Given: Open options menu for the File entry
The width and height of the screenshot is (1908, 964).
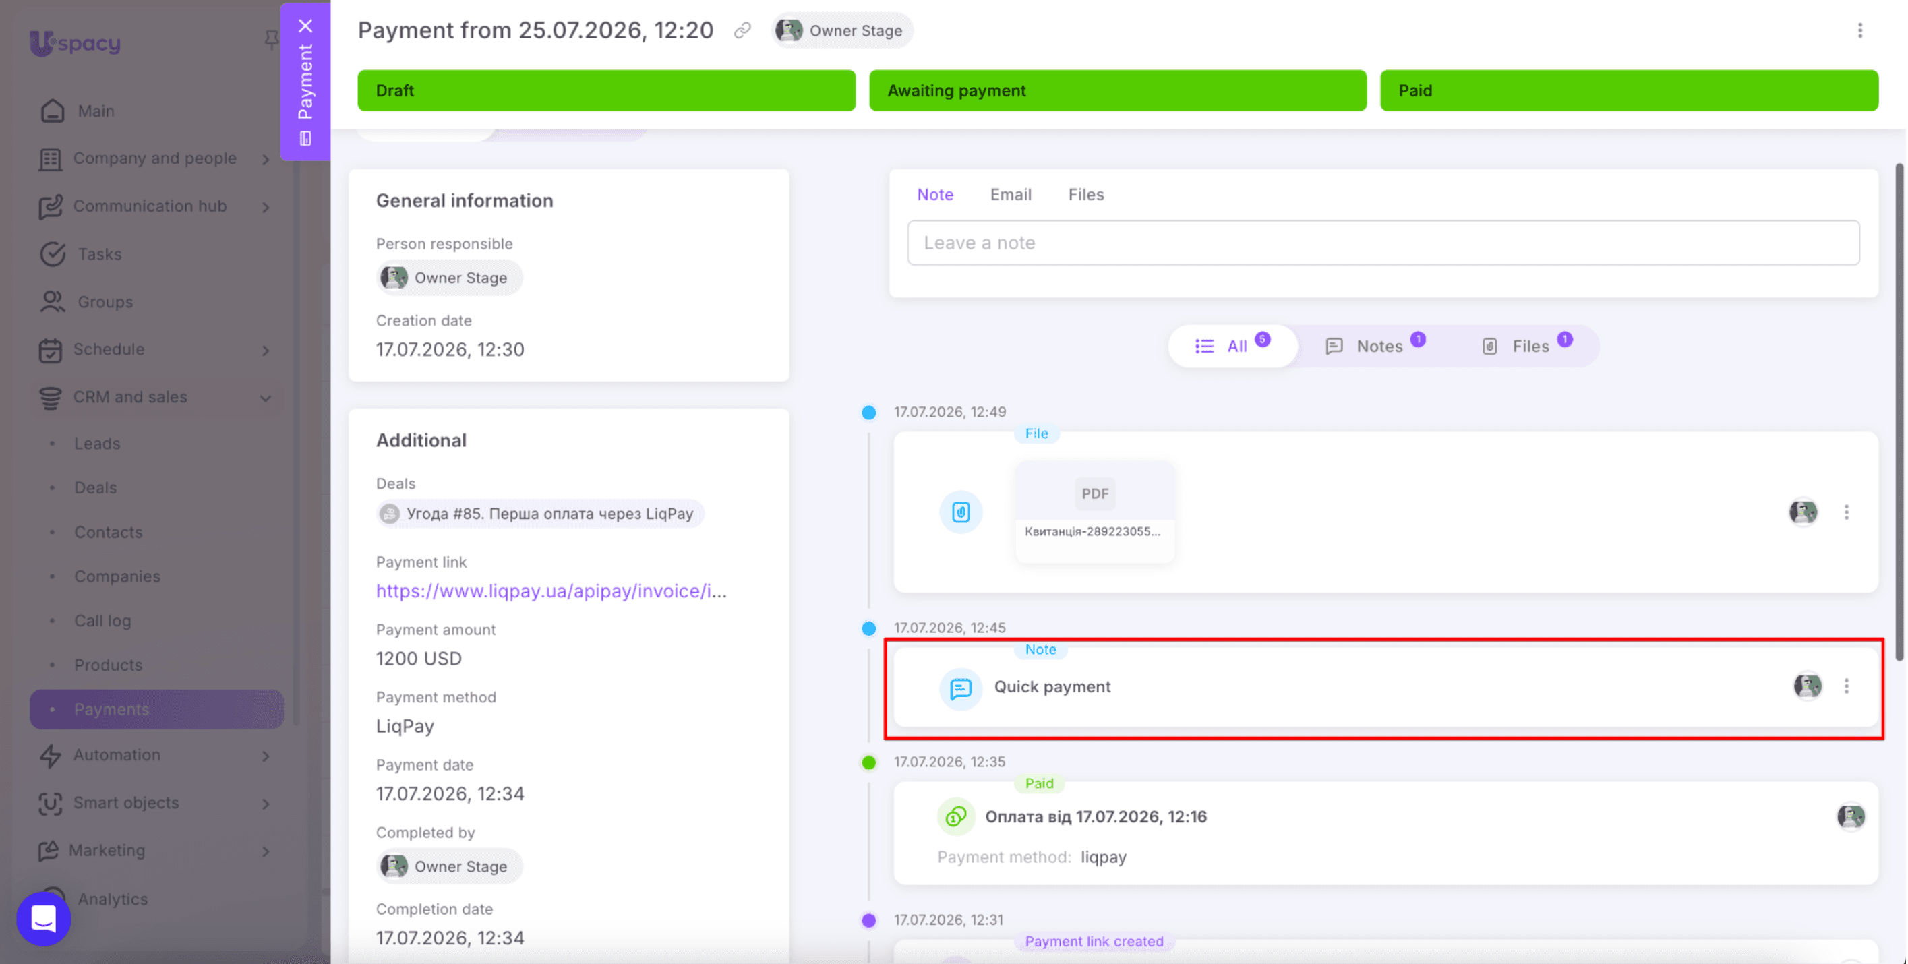Looking at the screenshot, I should pos(1847,512).
